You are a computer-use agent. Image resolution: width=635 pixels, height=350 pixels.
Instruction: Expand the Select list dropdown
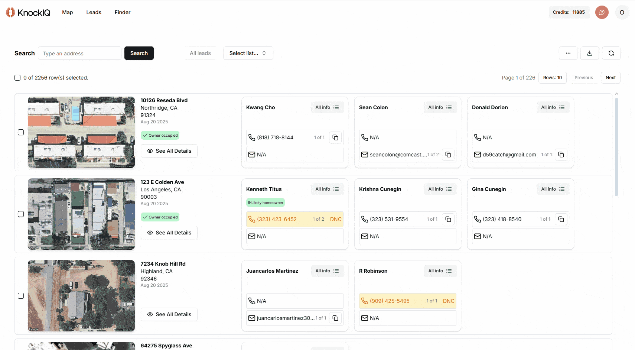(248, 53)
